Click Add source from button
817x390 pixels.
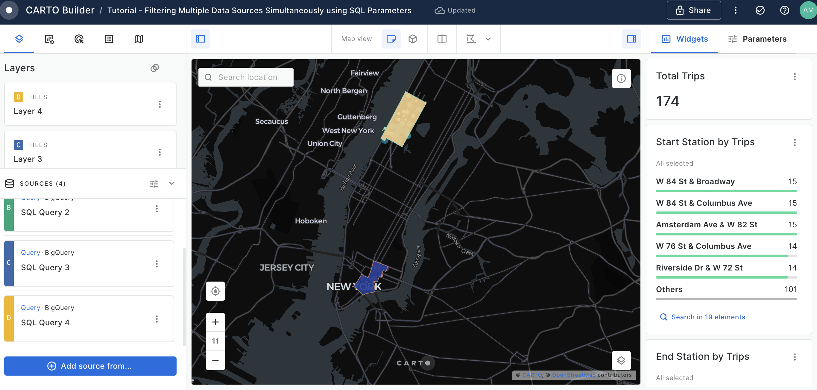[x=90, y=366]
